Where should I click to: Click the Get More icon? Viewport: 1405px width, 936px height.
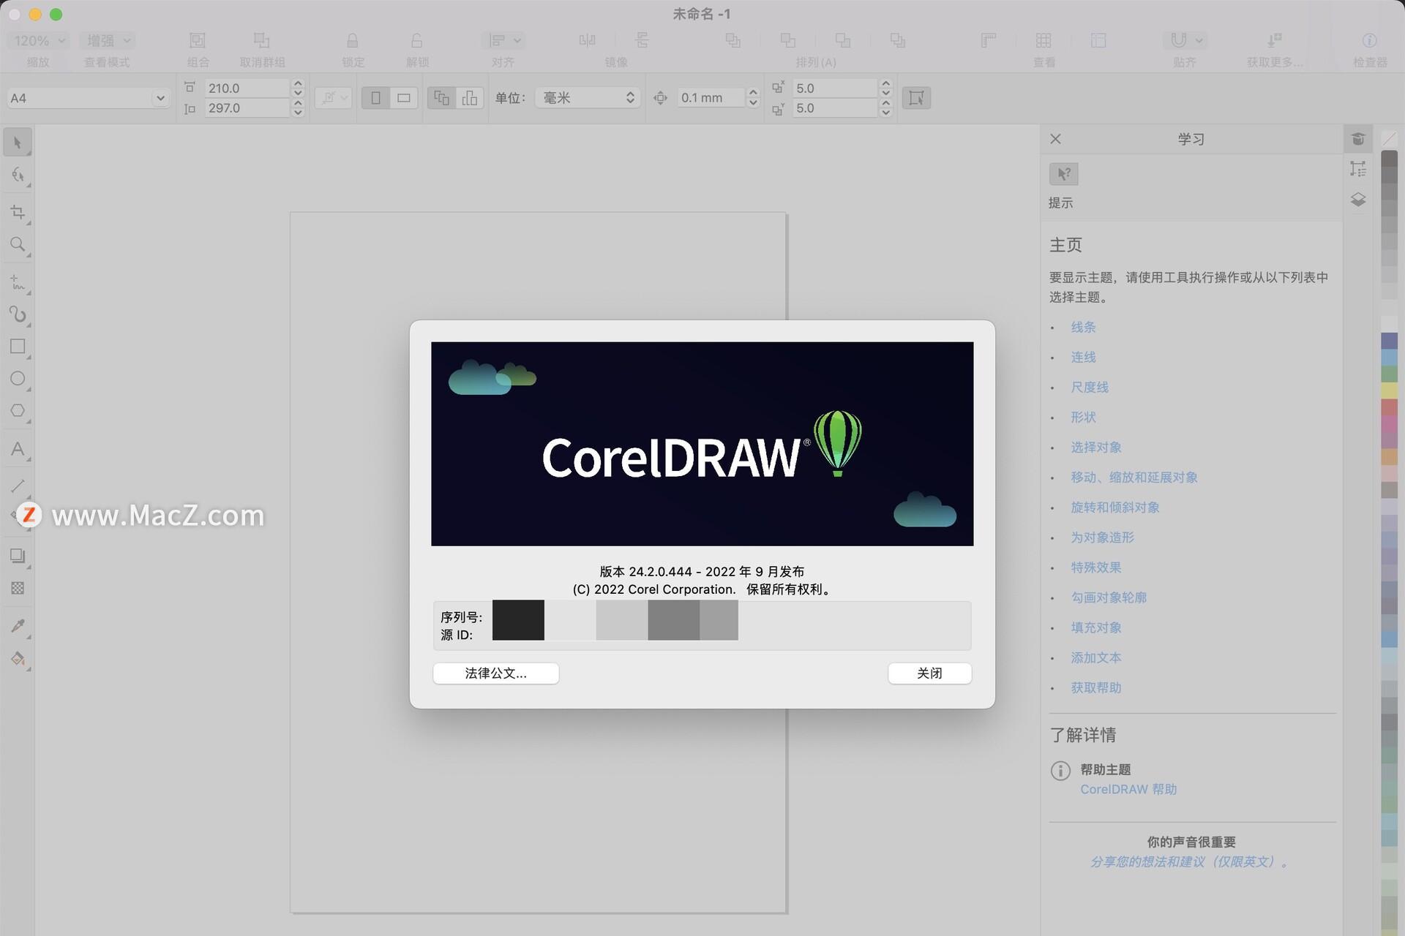click(1274, 40)
